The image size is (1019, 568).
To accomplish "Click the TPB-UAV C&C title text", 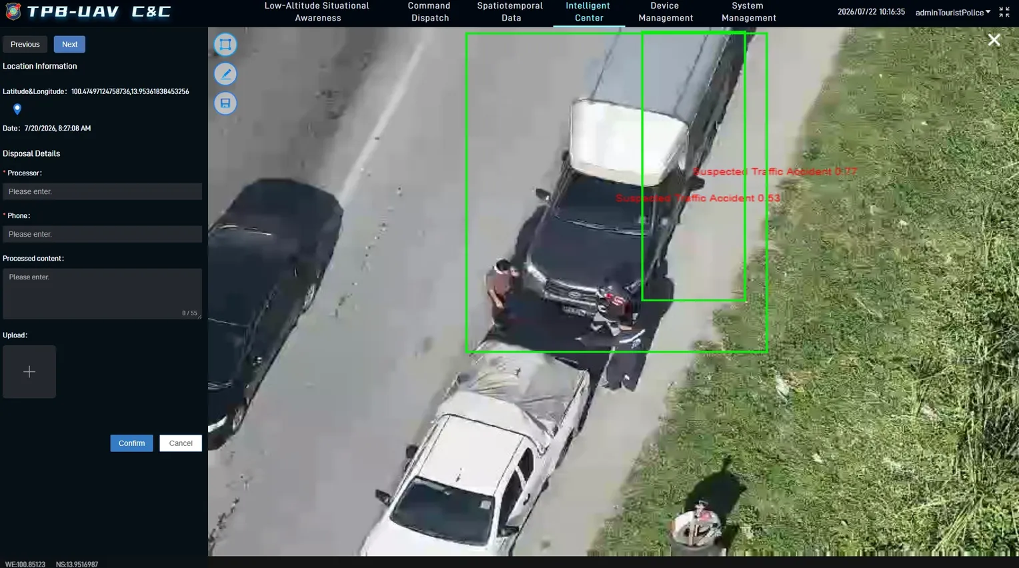I will (x=99, y=11).
